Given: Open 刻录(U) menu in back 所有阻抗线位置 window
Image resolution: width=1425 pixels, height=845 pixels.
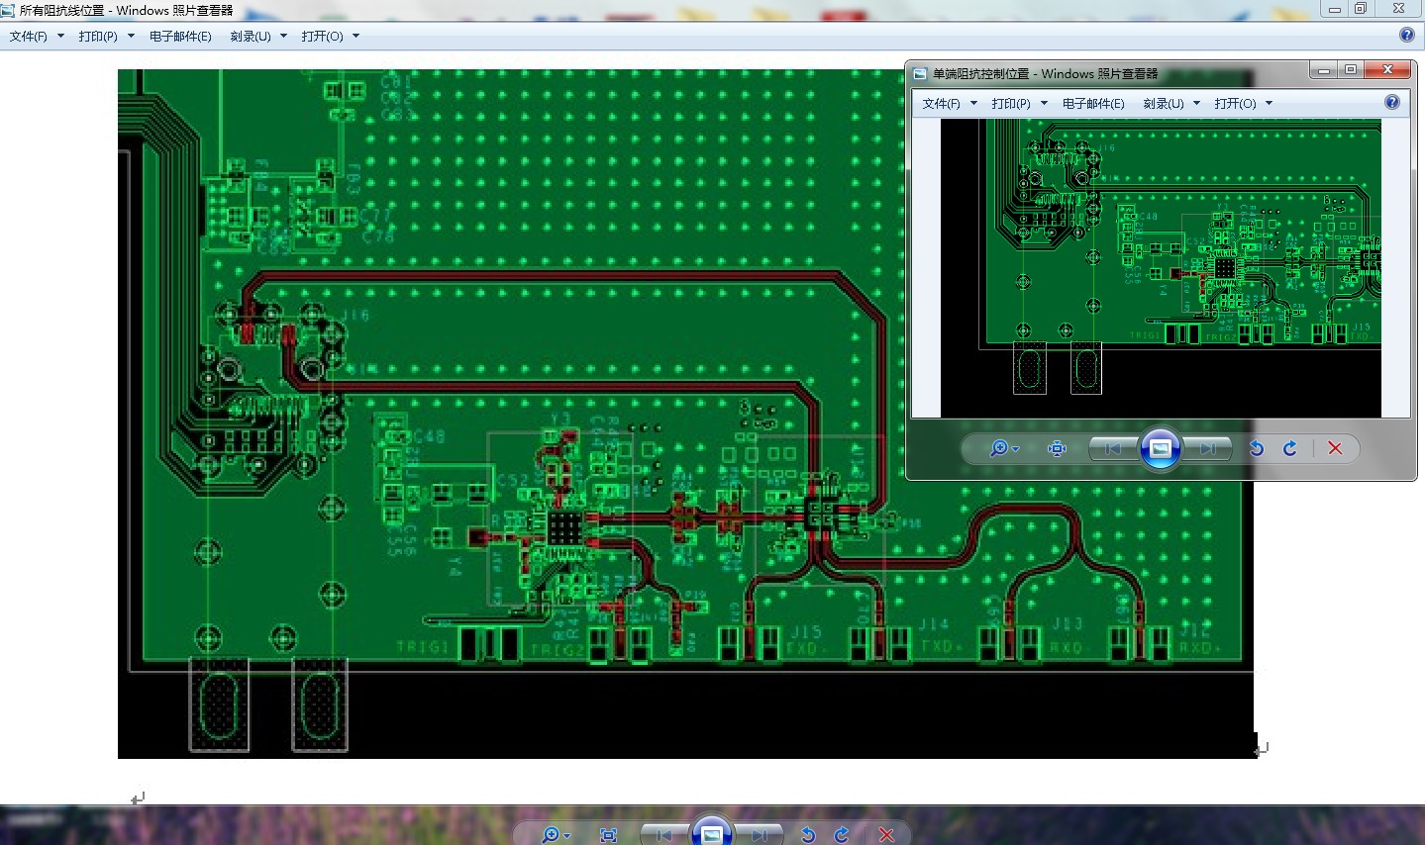Looking at the screenshot, I should (258, 37).
